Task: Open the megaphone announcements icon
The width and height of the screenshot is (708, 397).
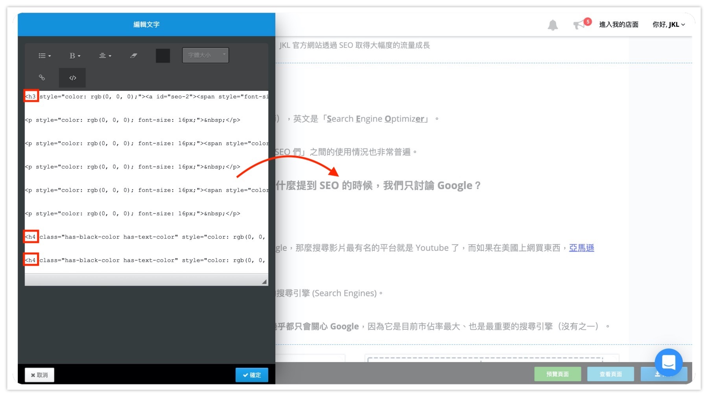Action: coord(579,25)
